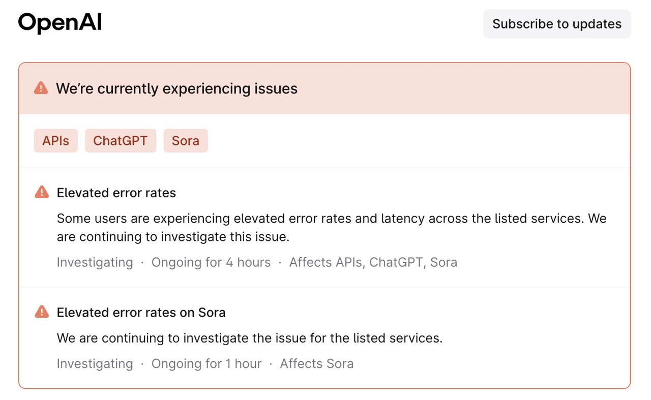
Task: Click Investigating status of first incident
Action: click(x=95, y=262)
